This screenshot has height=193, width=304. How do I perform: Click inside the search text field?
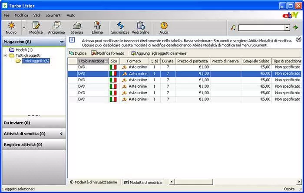click(x=261, y=28)
